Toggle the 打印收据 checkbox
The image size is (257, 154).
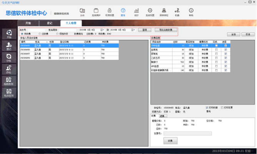pos(207,107)
